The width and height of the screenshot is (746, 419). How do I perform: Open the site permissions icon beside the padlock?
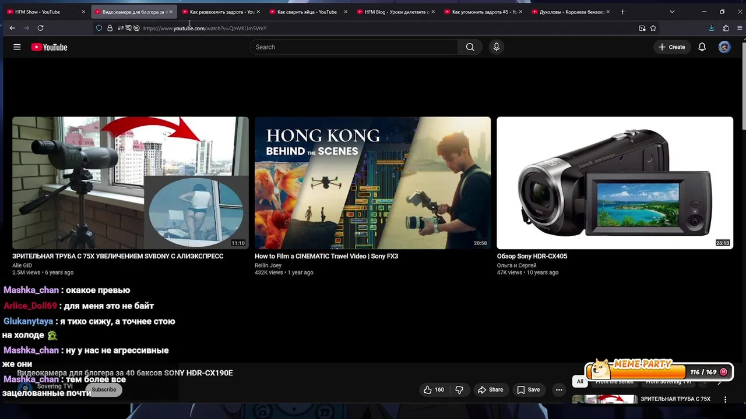point(121,28)
